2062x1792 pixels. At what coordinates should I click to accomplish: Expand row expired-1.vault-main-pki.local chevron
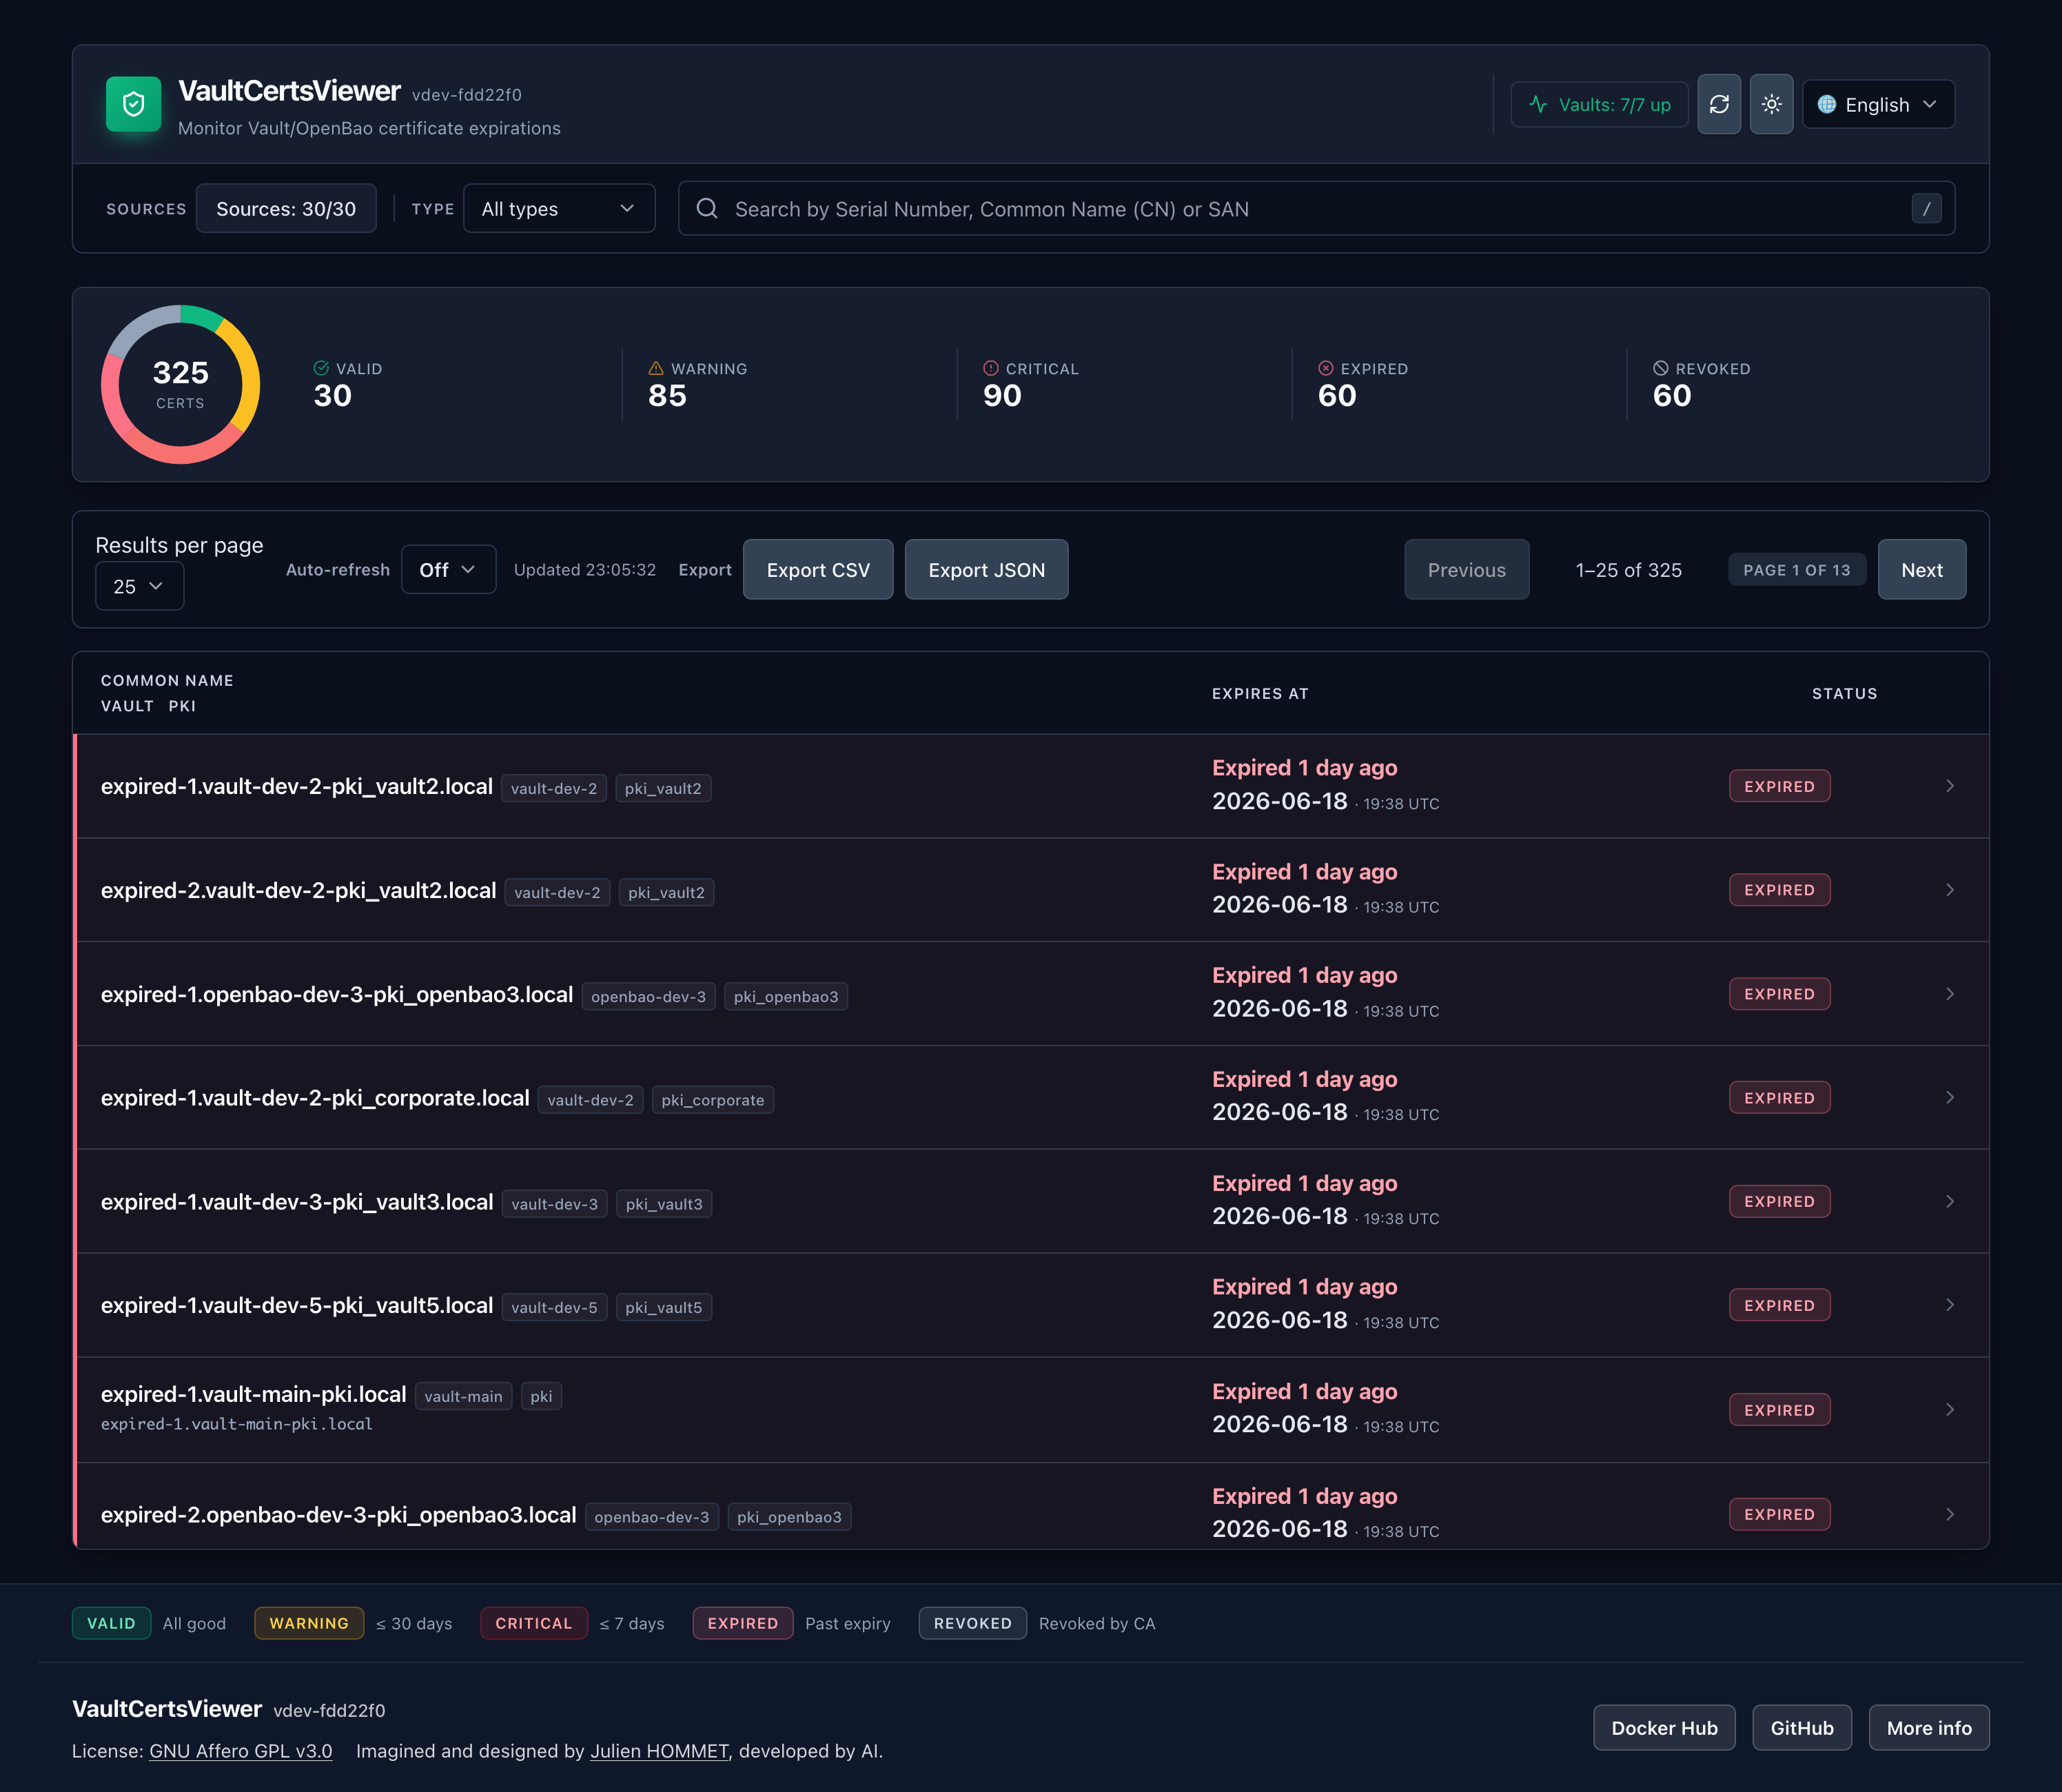tap(1949, 1410)
